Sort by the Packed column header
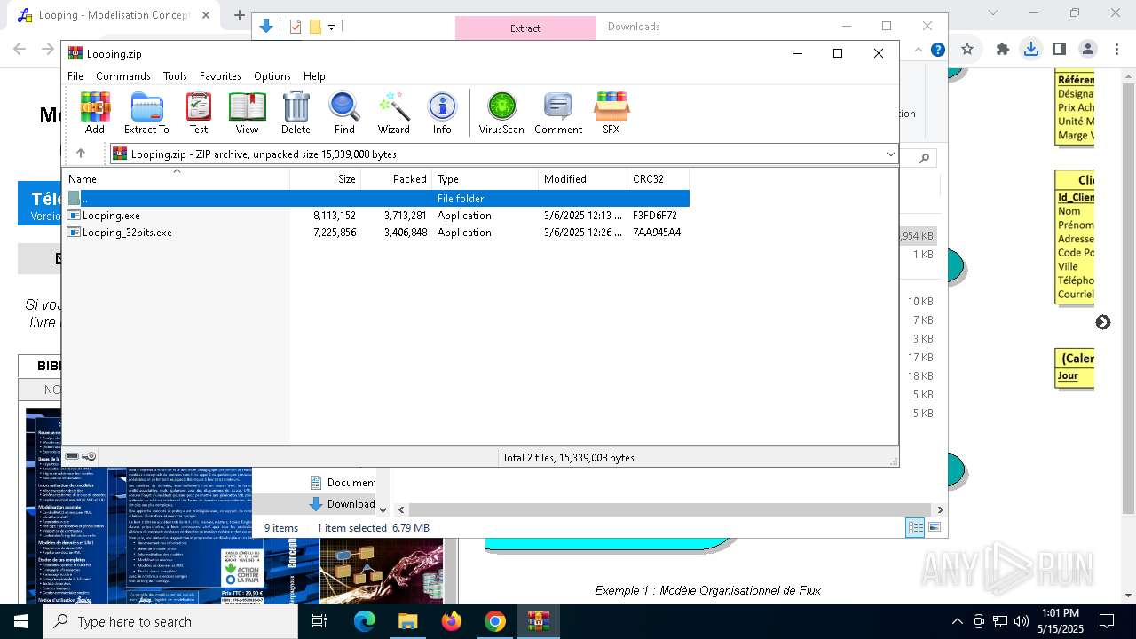Image resolution: width=1136 pixels, height=639 pixels. click(397, 179)
